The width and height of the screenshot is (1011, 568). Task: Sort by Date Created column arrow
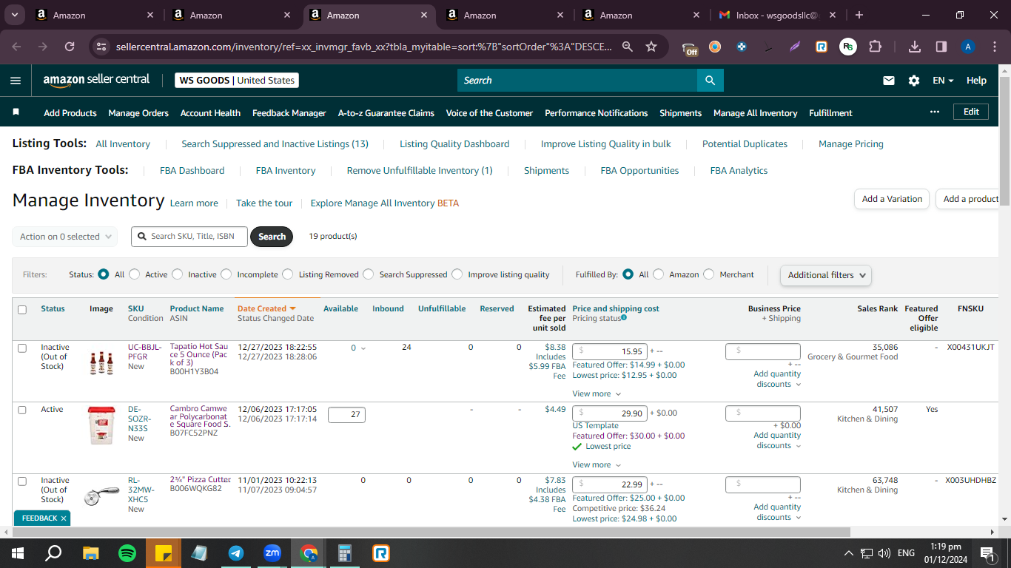(292, 308)
